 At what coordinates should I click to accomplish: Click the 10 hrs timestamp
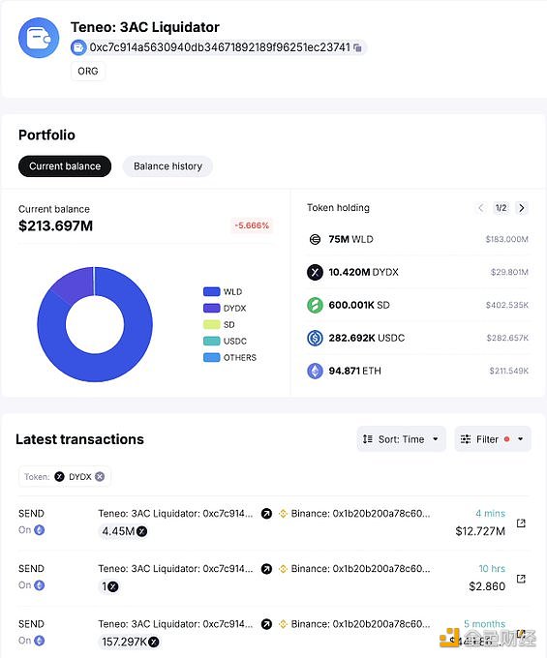point(492,569)
